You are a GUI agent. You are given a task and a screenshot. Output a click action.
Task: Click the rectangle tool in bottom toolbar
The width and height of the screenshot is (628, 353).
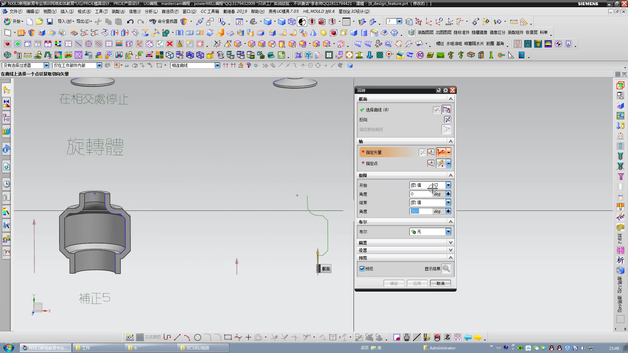click(228, 337)
